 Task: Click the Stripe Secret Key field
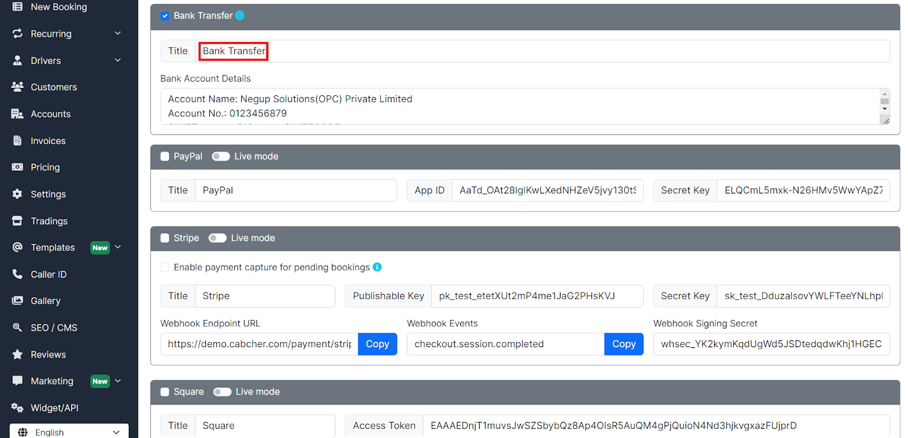[x=804, y=296]
